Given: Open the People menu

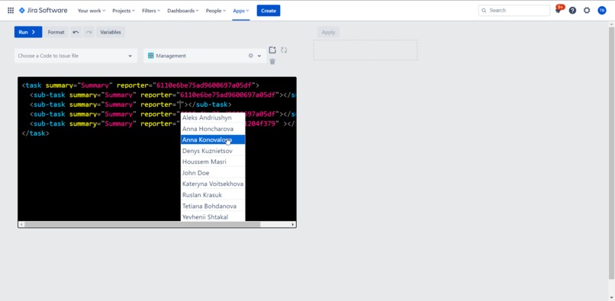Looking at the screenshot, I should pos(216,11).
